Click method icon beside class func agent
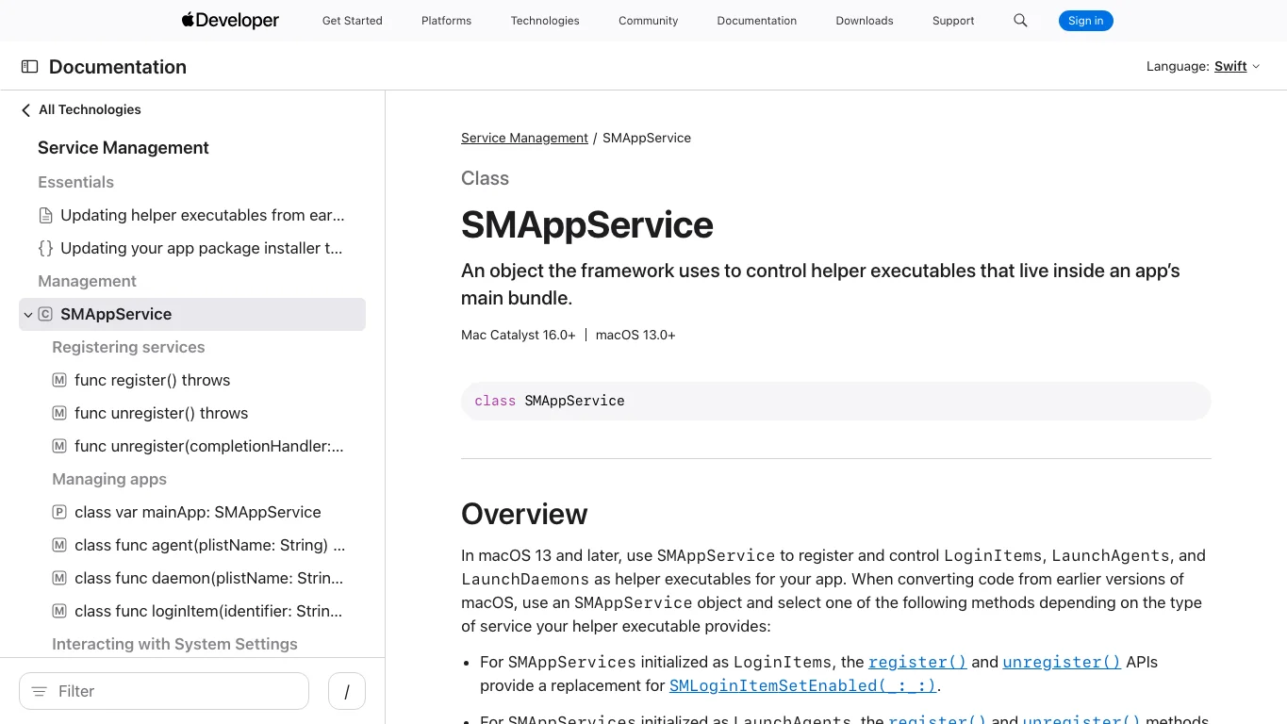The height and width of the screenshot is (724, 1287). click(59, 545)
